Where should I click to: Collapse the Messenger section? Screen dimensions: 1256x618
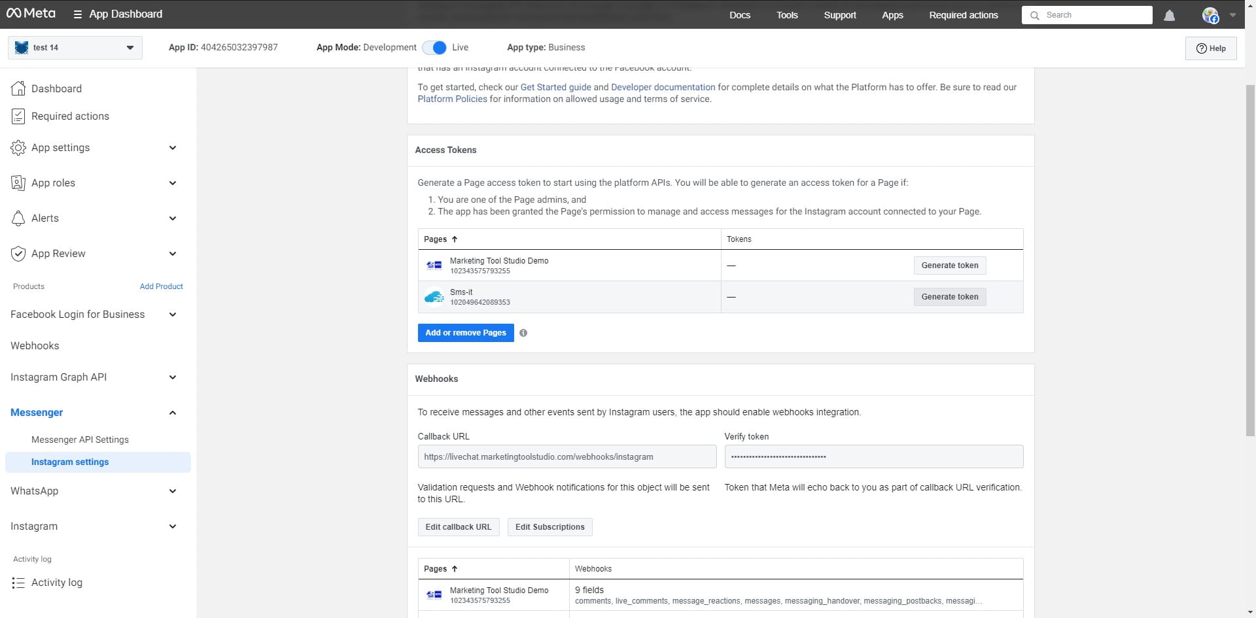(x=172, y=413)
